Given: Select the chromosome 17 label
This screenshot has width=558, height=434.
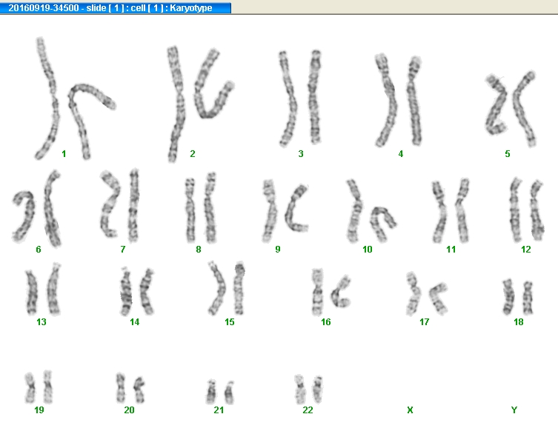Looking at the screenshot, I should (424, 322).
